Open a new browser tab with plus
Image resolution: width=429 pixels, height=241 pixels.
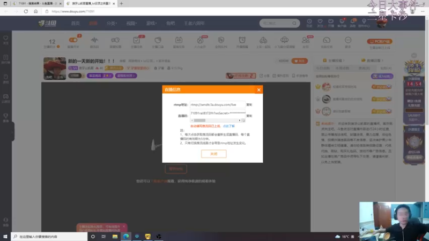click(121, 4)
